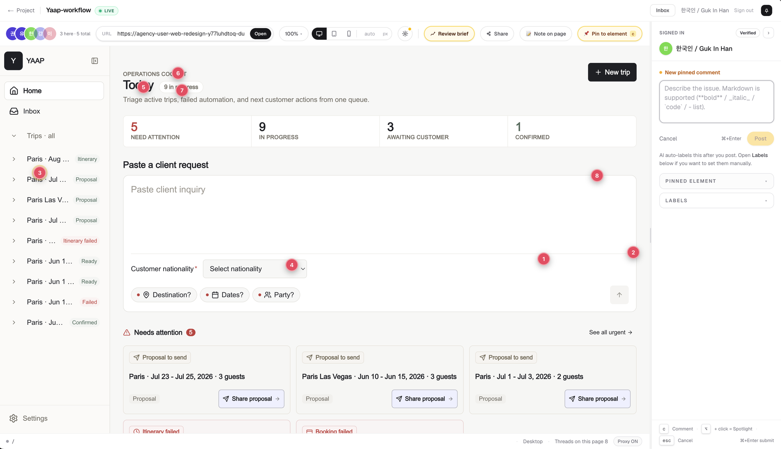This screenshot has height=449, width=781.
Task: Share proposal for Paris Jul 1 trip
Action: click(597, 399)
